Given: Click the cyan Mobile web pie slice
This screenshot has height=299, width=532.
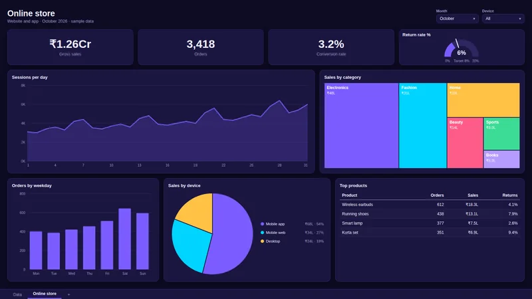Looking at the screenshot, I should pos(190,246).
